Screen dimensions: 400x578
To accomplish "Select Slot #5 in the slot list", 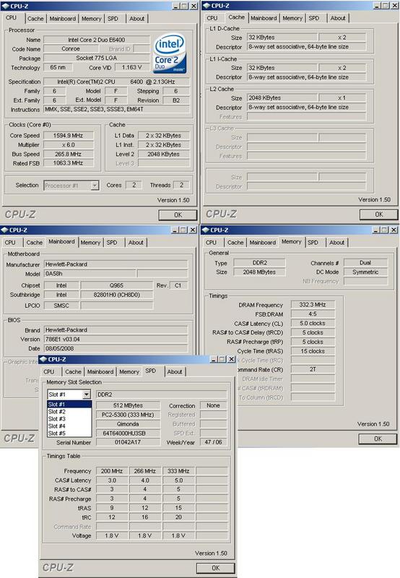I will pos(69,433).
